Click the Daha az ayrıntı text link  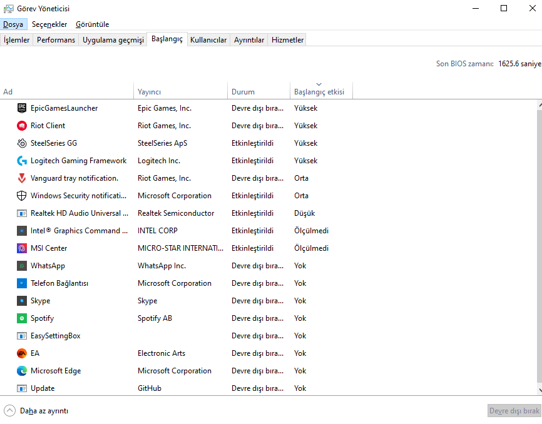point(44,411)
